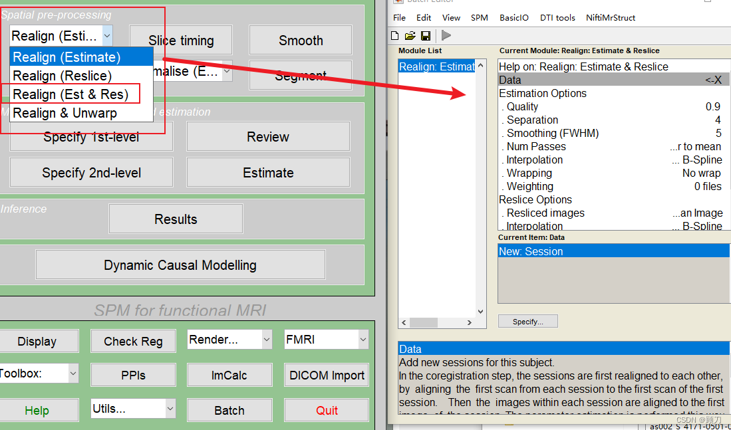The width and height of the screenshot is (731, 430).
Task: Open the DTI tools menu
Action: coord(557,18)
